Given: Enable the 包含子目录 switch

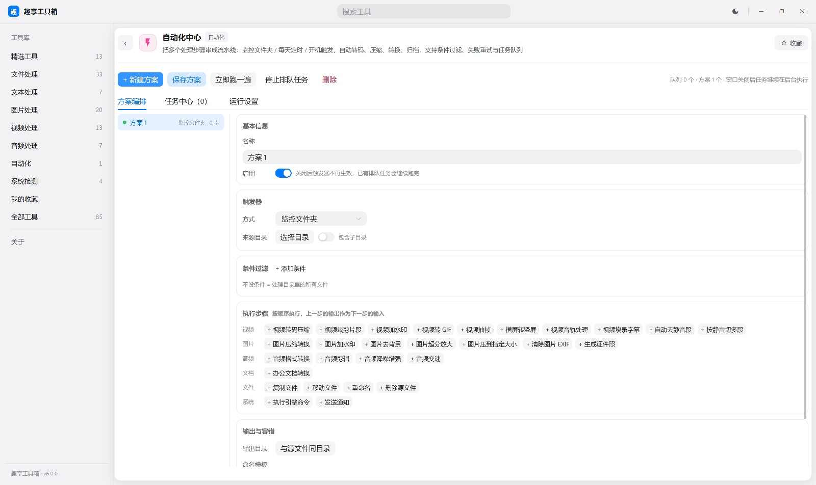Looking at the screenshot, I should point(326,237).
